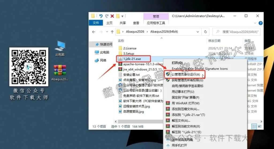Choose 固定到"开始"屏幕(P)
274x149 pixels.
[185, 97]
